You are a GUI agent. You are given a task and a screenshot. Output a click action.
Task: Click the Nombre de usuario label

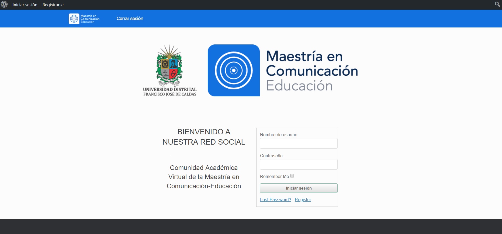tap(279, 135)
